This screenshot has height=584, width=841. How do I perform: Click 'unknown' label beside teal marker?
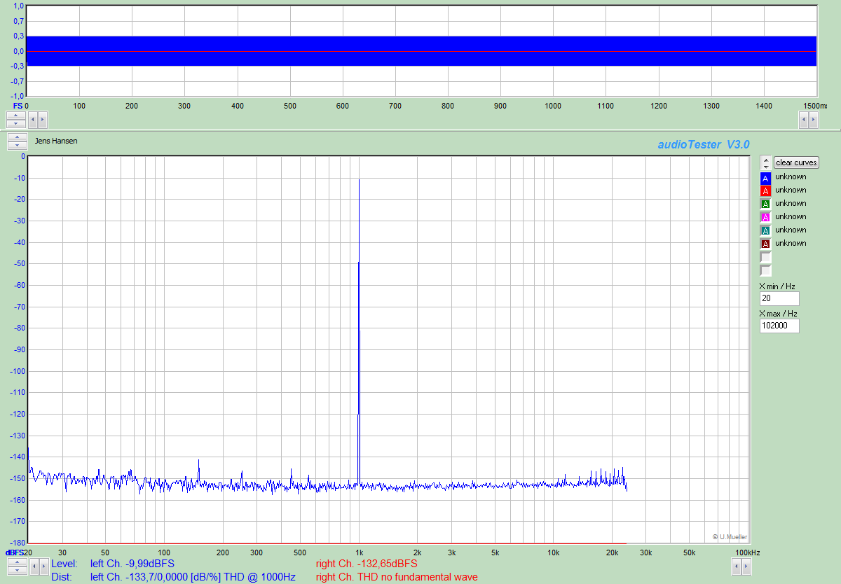pos(791,230)
